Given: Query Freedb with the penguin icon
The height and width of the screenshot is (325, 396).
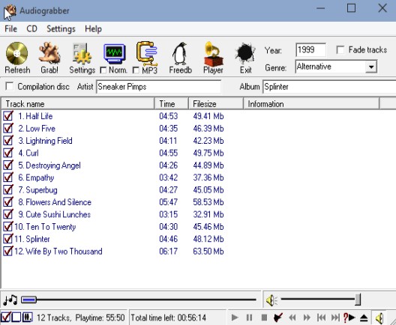Looking at the screenshot, I should [180, 53].
